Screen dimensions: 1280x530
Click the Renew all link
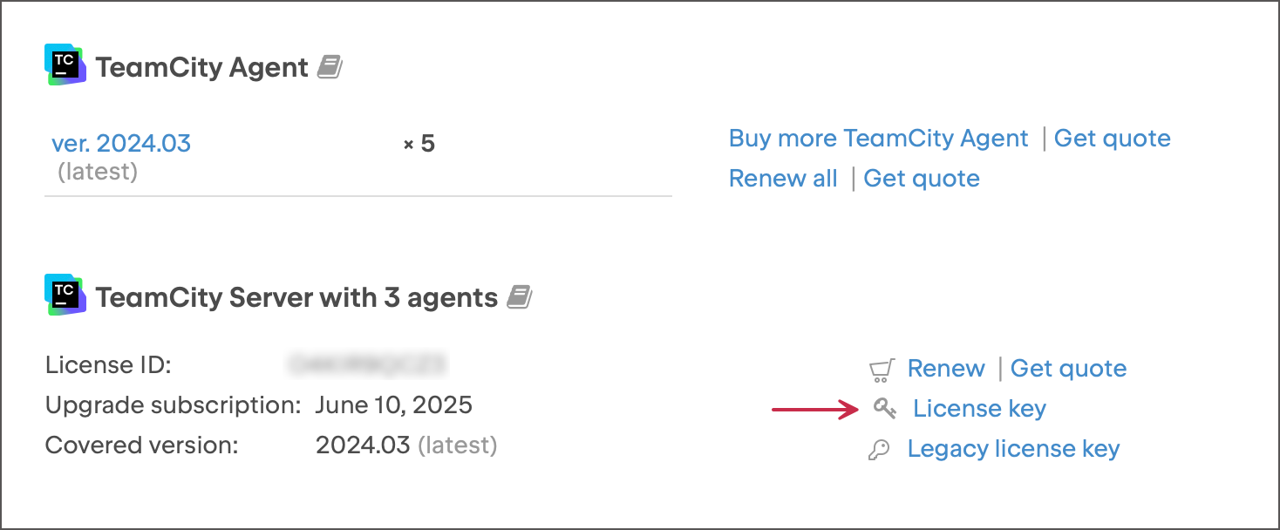point(782,179)
